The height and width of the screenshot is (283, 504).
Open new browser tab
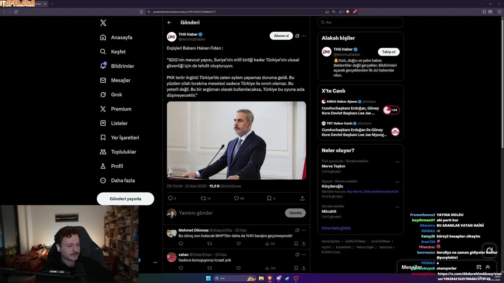tap(52, 4)
